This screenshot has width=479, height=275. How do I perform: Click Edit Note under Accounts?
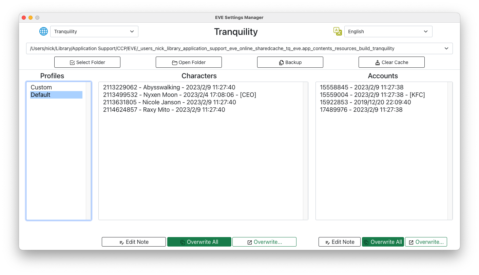340,242
